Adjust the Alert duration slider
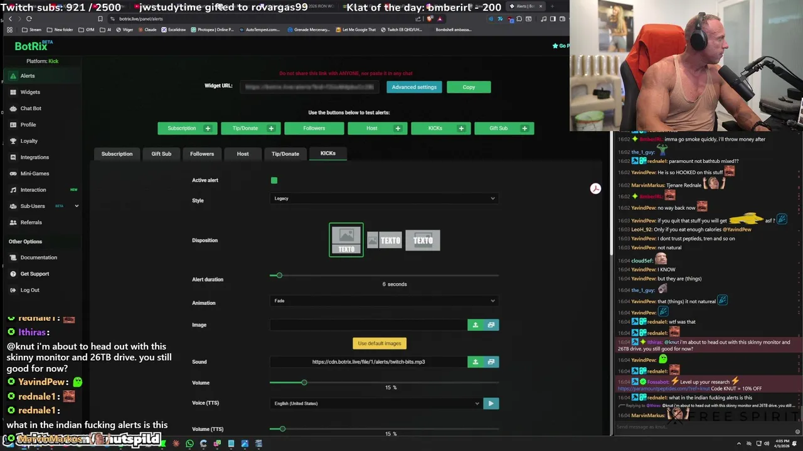This screenshot has height=451, width=803. tap(279, 276)
